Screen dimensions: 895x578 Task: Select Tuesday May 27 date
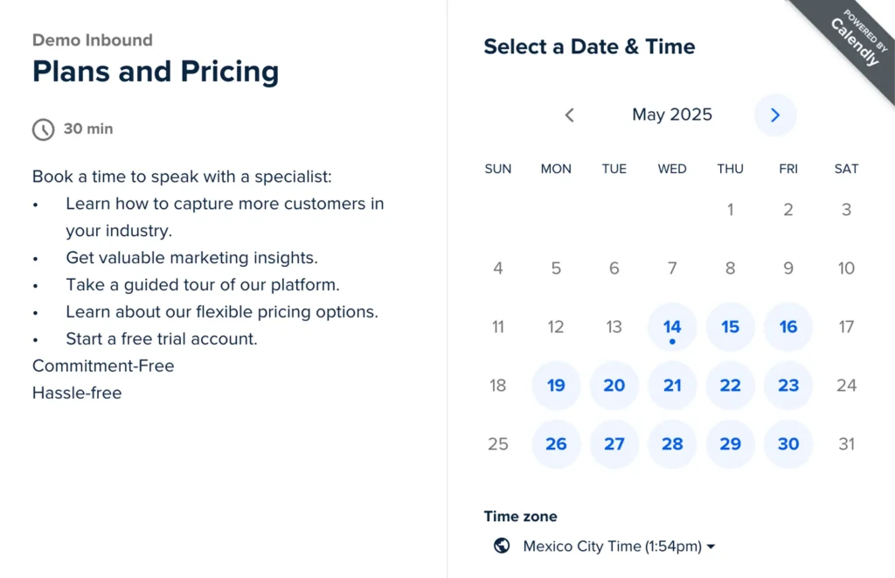pyautogui.click(x=614, y=444)
